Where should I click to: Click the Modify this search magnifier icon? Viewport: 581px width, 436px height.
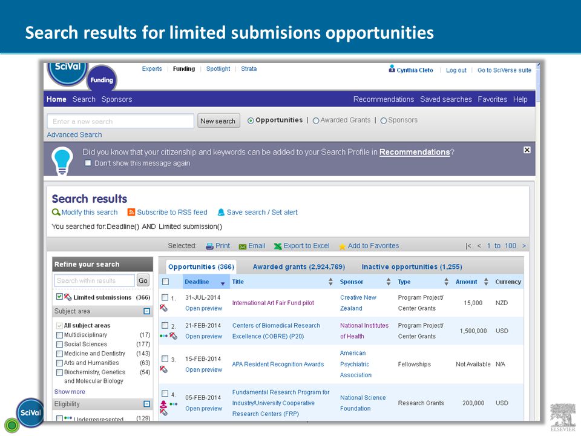[x=56, y=212]
